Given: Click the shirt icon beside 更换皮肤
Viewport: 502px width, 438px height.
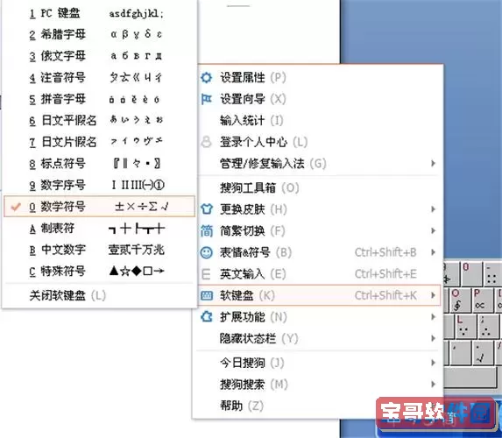Looking at the screenshot, I should click(206, 209).
